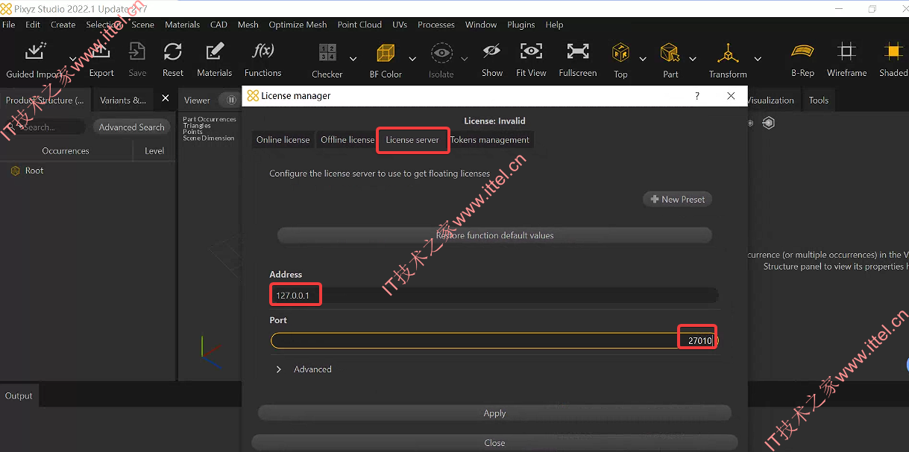Viewport: 909px width, 452px height.
Task: Open the File menu
Action: tap(9, 25)
